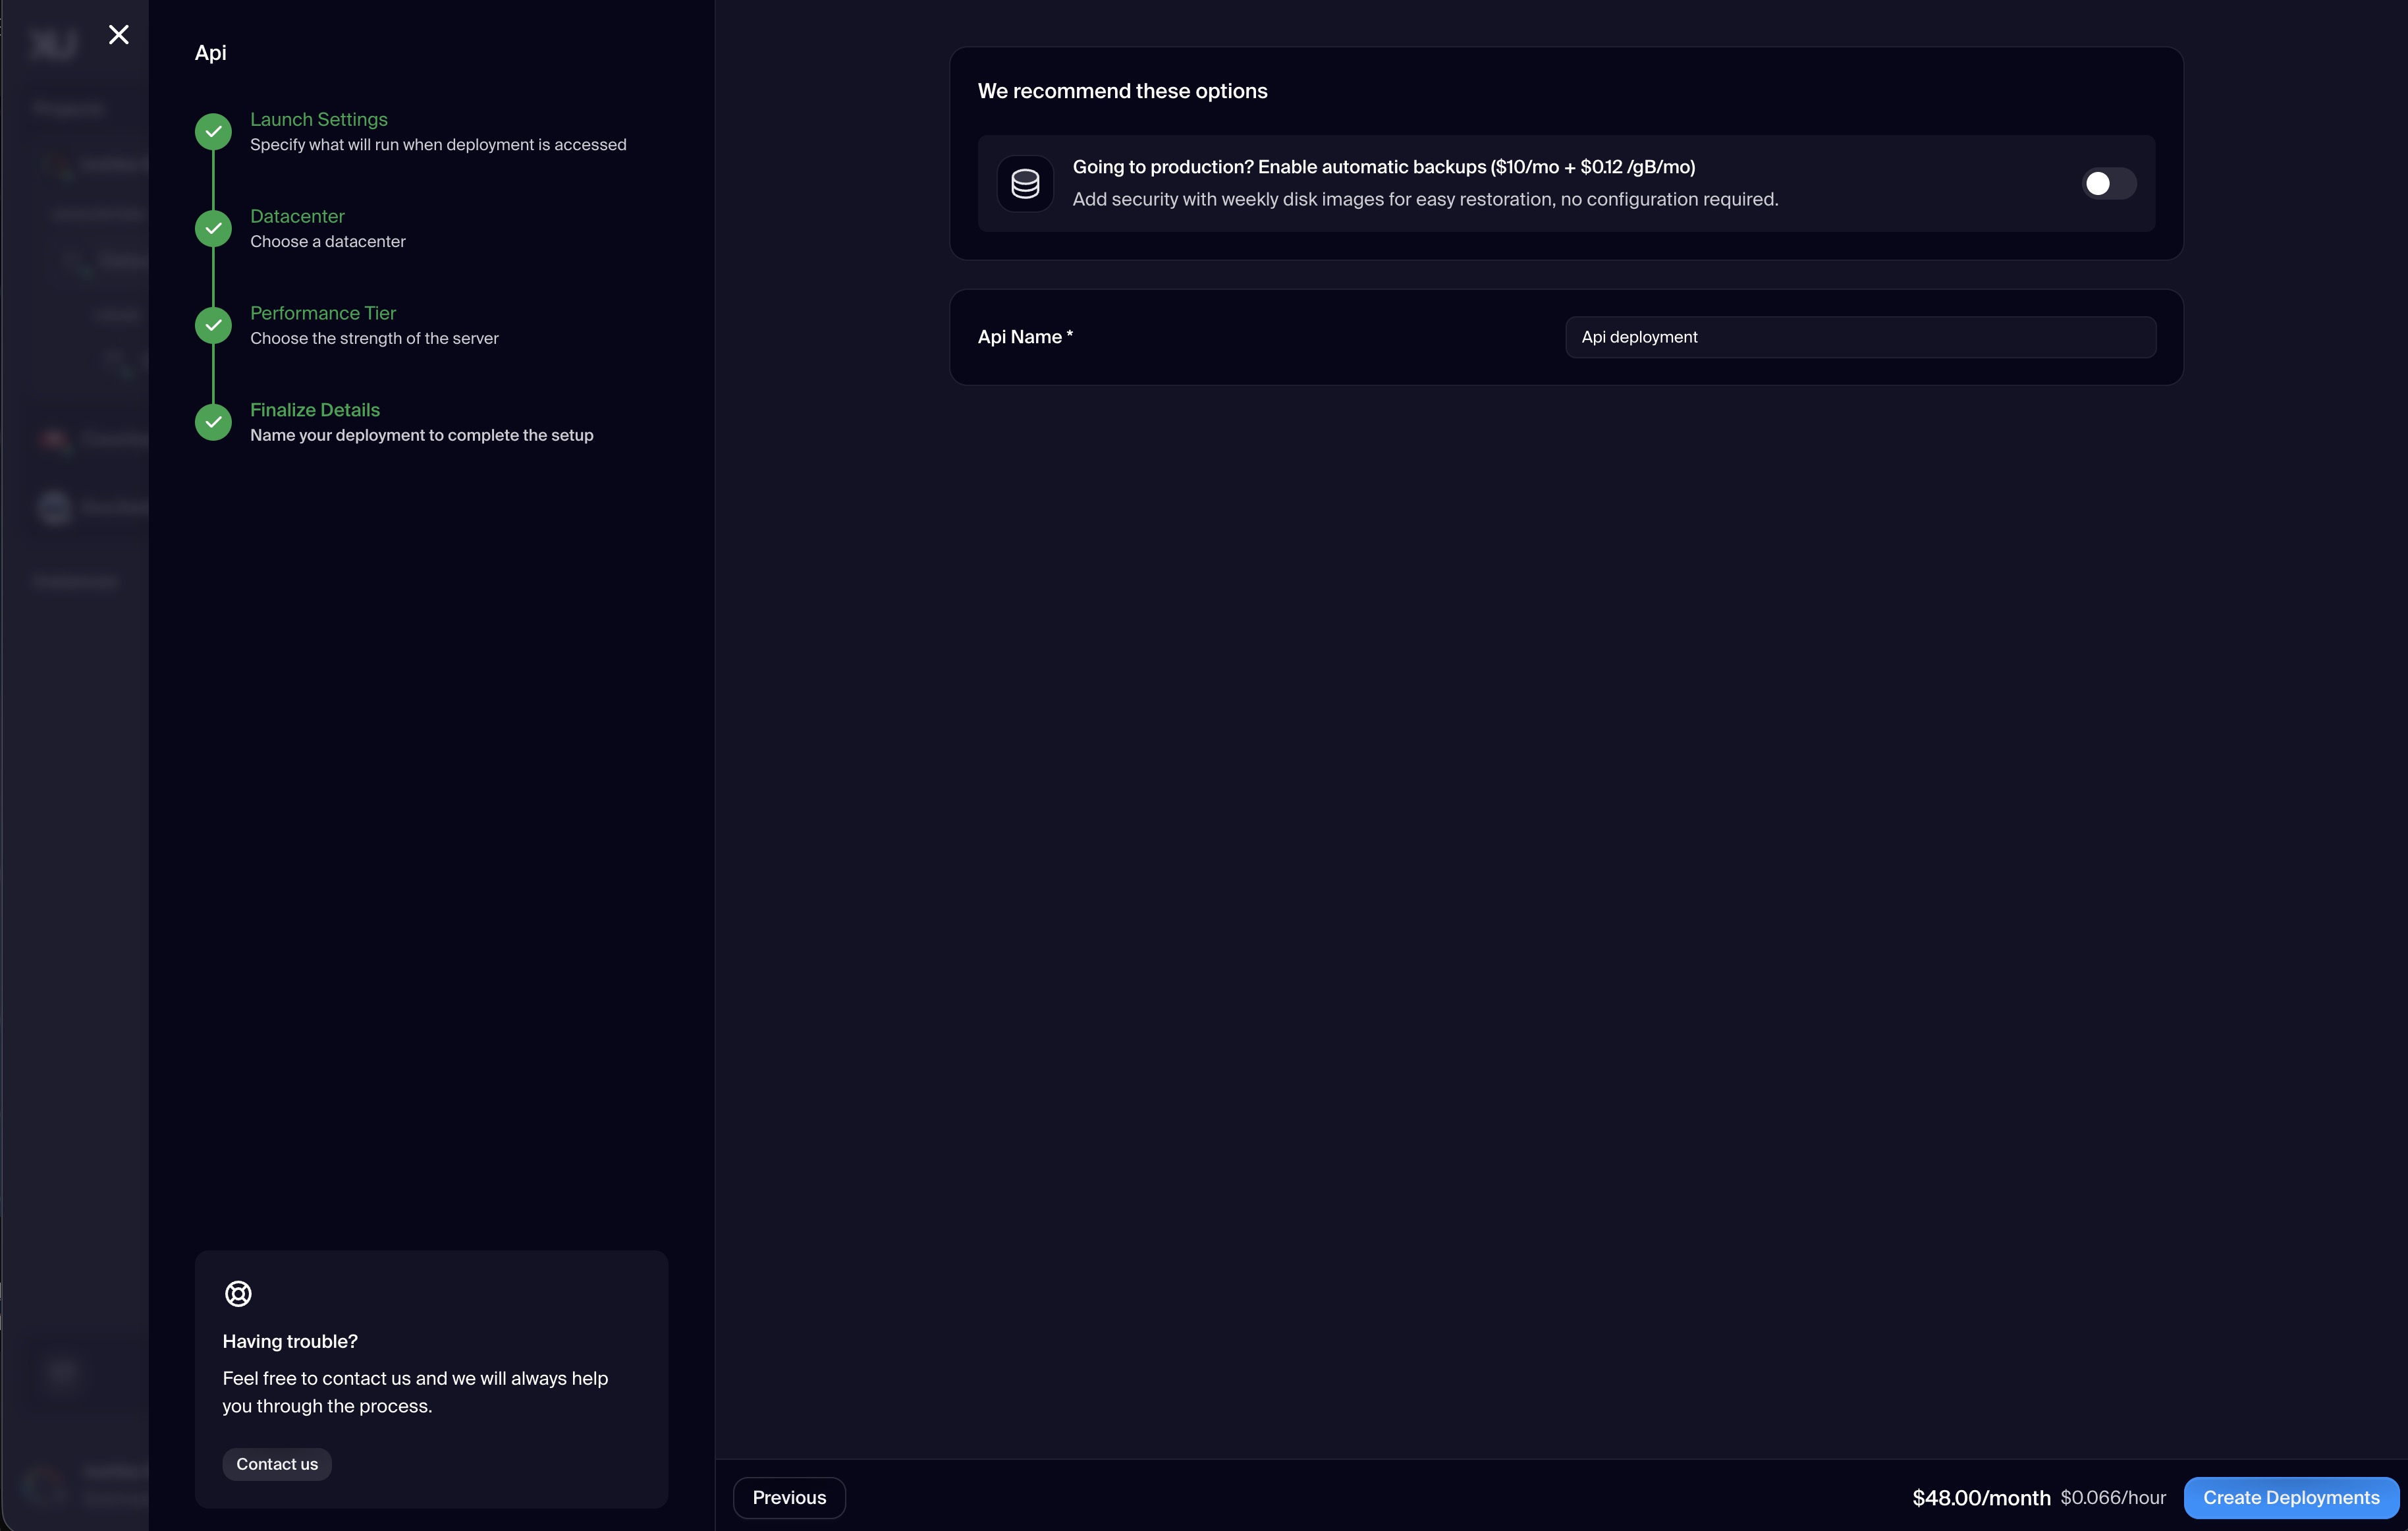2408x1531 pixels.
Task: Click the database backup stack icon
Action: [x=1025, y=183]
